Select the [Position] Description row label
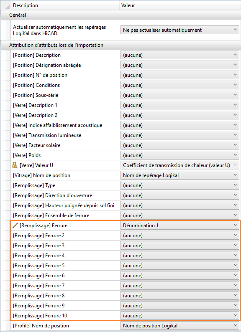Image resolution: width=241 pixels, height=332 pixels. (37, 55)
